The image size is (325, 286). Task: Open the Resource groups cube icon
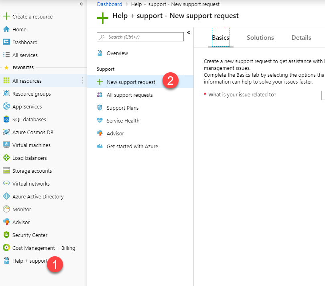coord(6,94)
